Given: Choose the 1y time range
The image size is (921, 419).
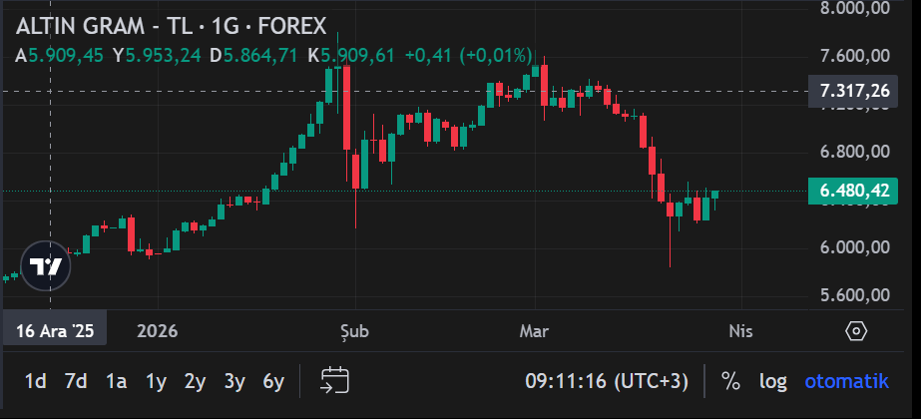Looking at the screenshot, I should 156,381.
